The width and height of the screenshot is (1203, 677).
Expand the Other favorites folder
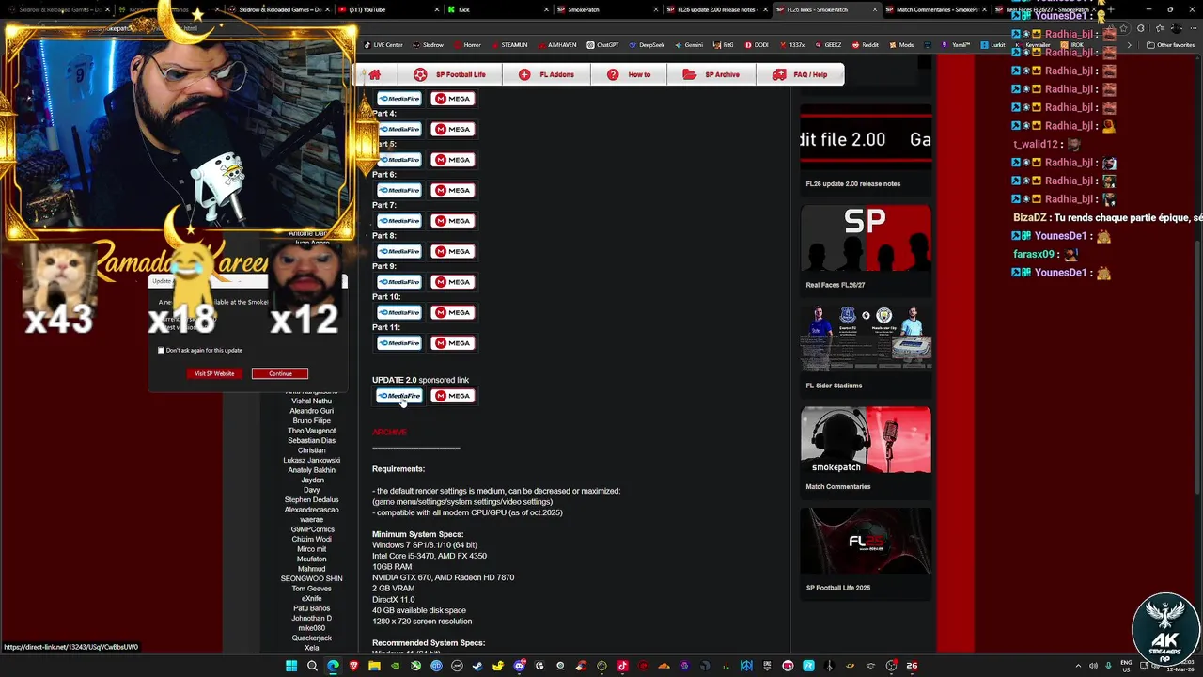[x=1171, y=44]
